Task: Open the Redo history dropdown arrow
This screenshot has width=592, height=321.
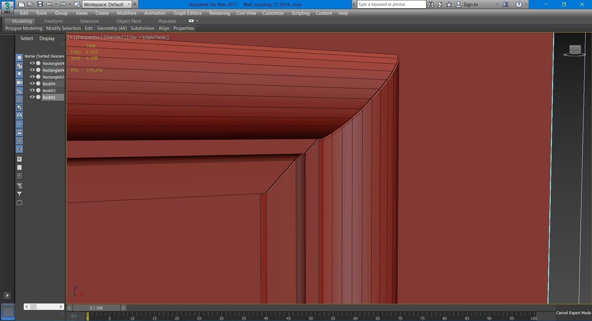Action: click(70, 4)
